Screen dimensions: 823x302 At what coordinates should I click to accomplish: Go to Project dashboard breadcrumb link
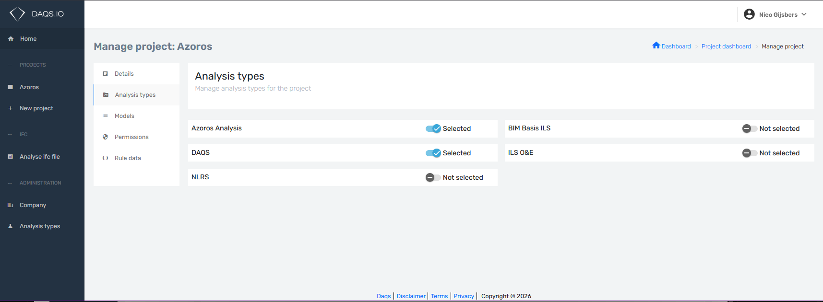click(726, 46)
